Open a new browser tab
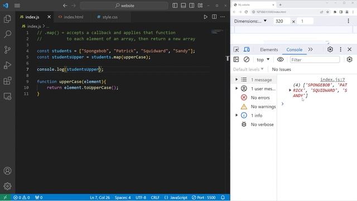This screenshot has height=201, width=357. pos(280,5)
